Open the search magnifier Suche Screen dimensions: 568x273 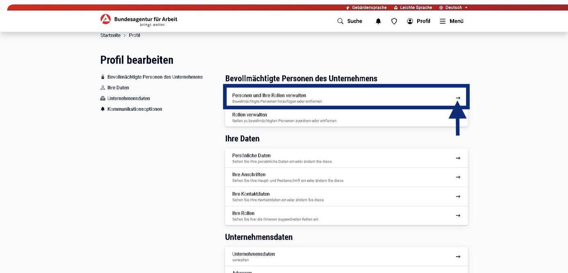coord(350,21)
